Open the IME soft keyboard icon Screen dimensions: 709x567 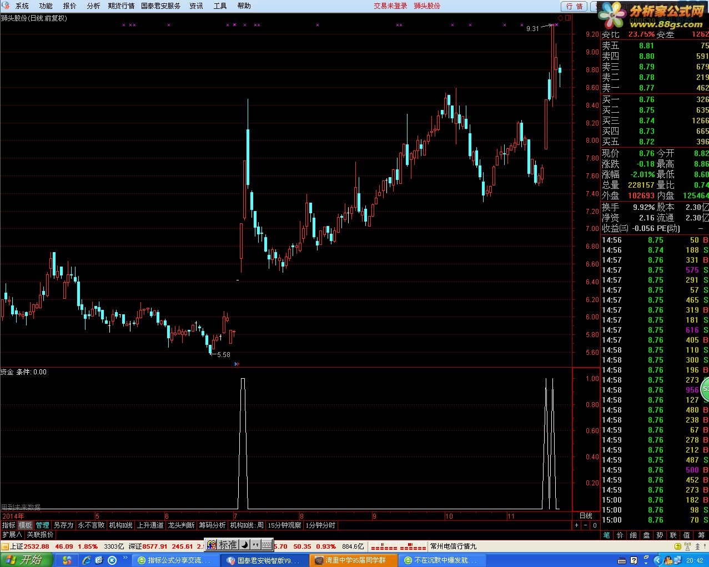coord(266,545)
